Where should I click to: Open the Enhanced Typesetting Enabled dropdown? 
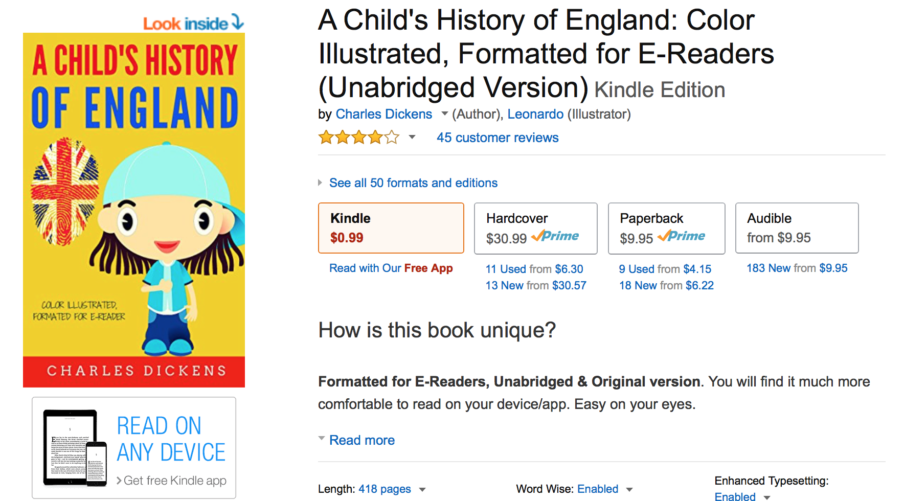pos(767,497)
